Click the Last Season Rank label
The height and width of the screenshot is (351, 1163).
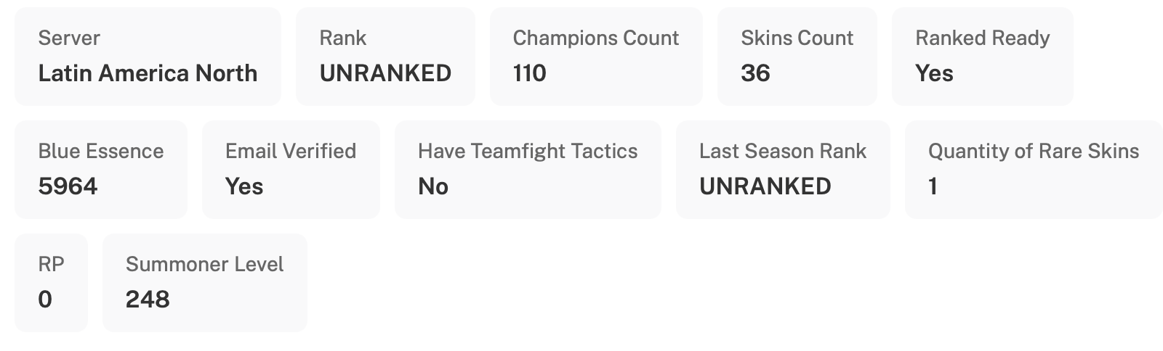(x=783, y=151)
